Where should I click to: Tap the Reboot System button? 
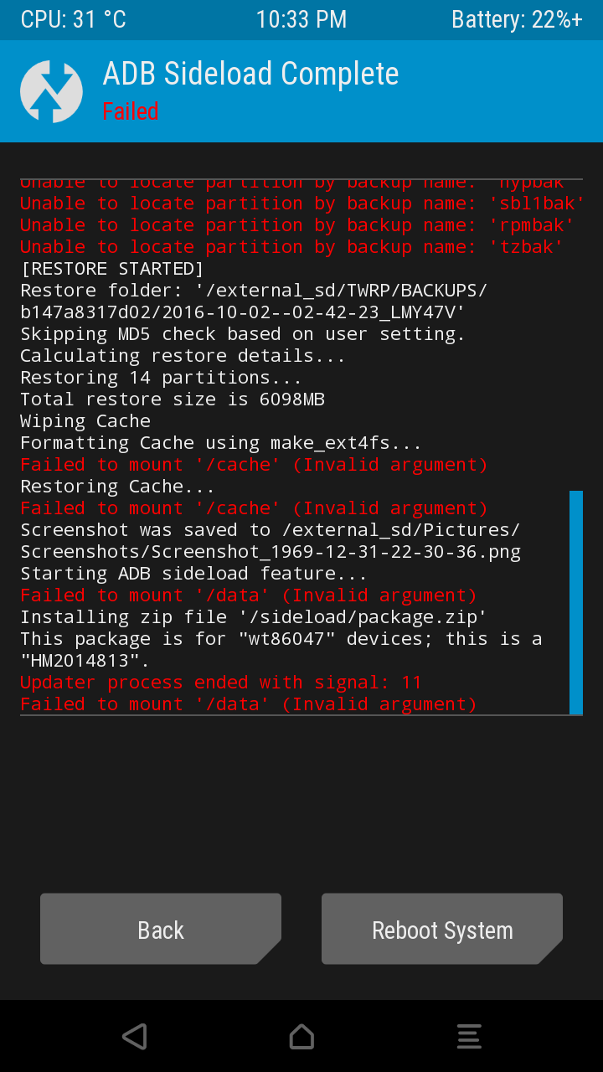(x=442, y=930)
